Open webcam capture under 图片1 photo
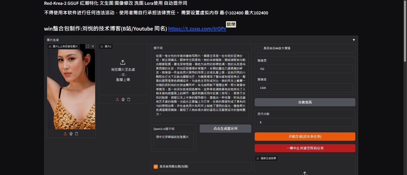The width and height of the screenshot is (407, 175). [x=71, y=134]
